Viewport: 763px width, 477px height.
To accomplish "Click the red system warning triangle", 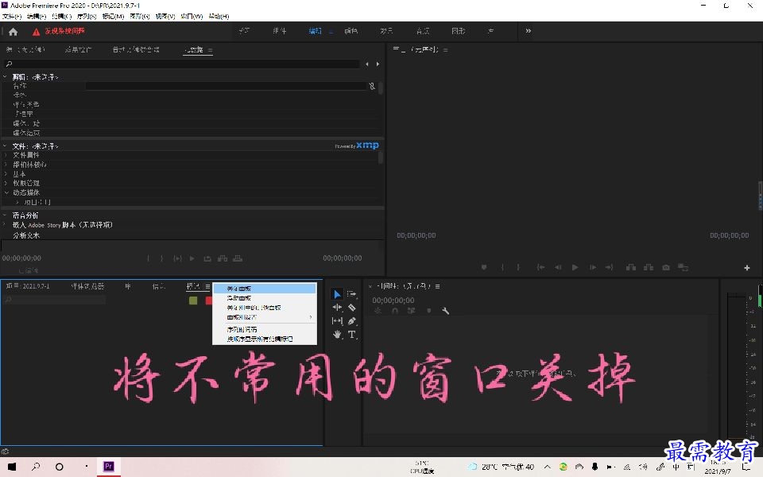I will pos(36,32).
